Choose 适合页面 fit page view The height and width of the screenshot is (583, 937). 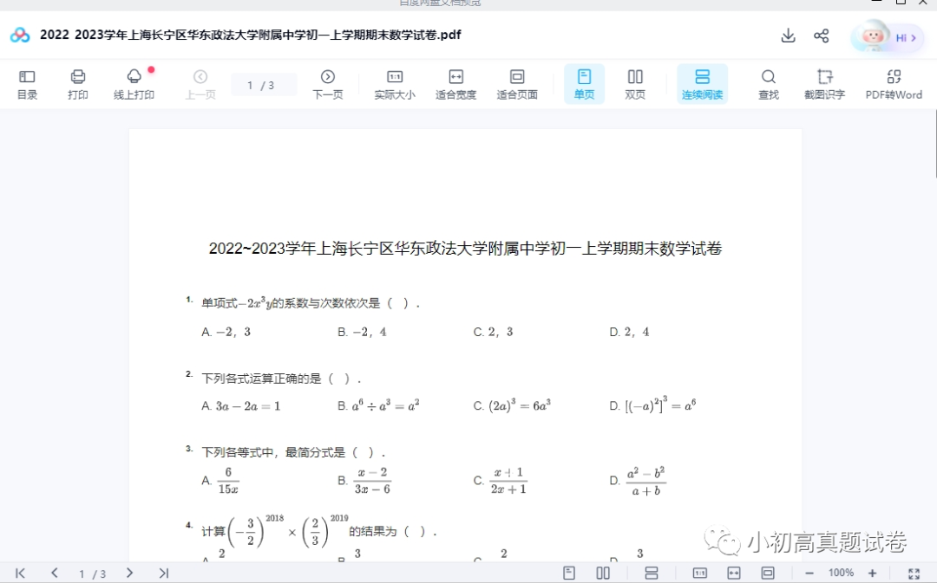tap(517, 85)
